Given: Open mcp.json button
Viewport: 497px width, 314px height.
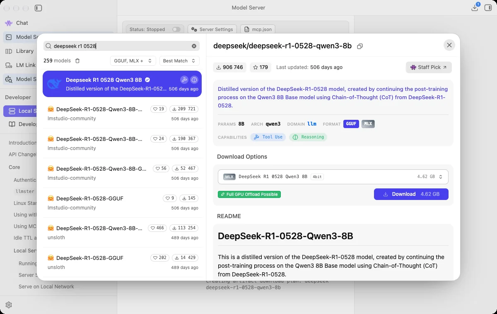Looking at the screenshot, I should (257, 29).
